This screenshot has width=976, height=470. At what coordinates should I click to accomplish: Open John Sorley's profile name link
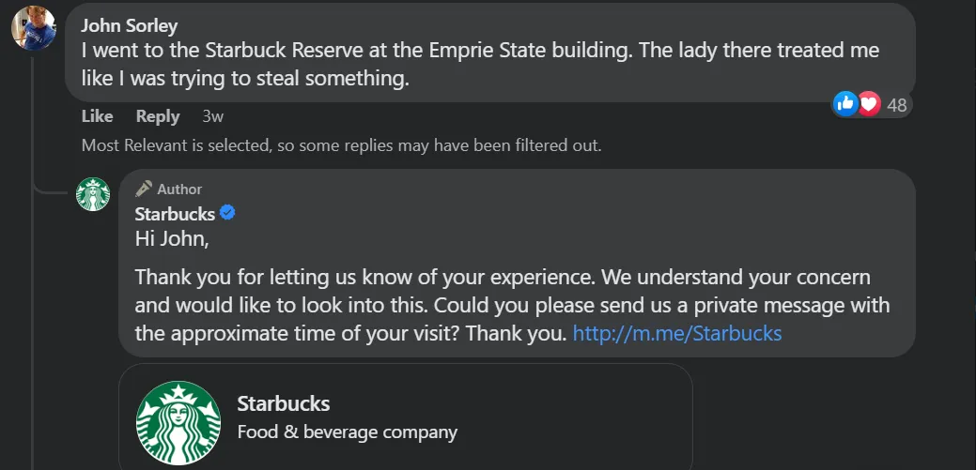[x=130, y=25]
